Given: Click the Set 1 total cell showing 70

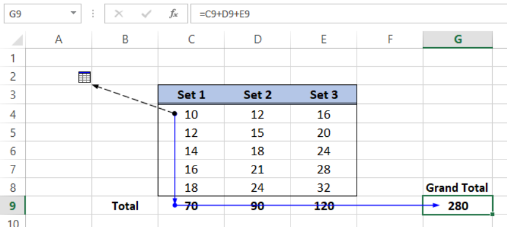Looking at the screenshot, I should pos(191,205).
